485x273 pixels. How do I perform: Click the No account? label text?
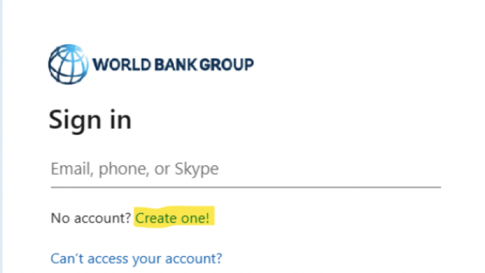click(91, 218)
